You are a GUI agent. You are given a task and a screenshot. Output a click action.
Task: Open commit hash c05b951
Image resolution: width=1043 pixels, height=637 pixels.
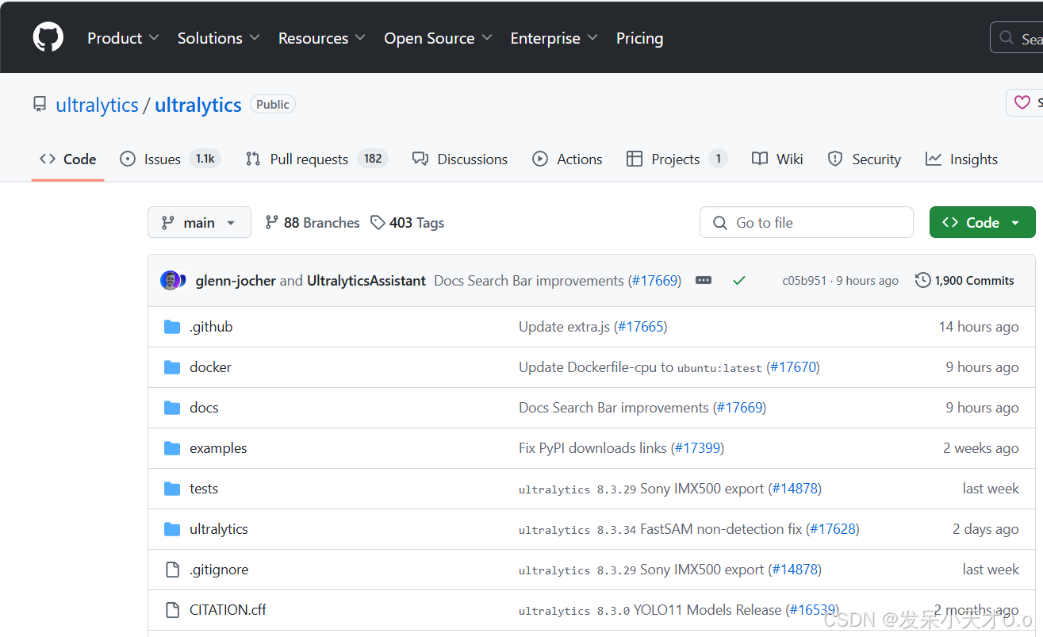point(804,281)
